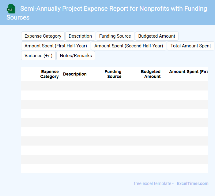The width and height of the screenshot is (215, 196).
Task: Click the Budgeted Amount table column header
Action: [x=151, y=74]
